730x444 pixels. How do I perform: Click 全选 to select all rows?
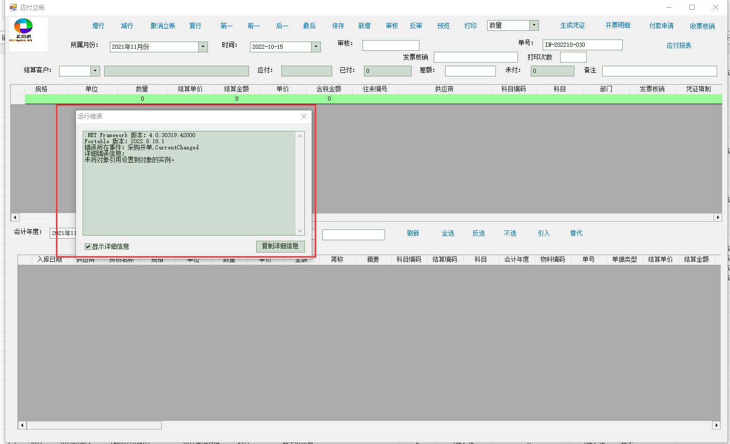448,233
